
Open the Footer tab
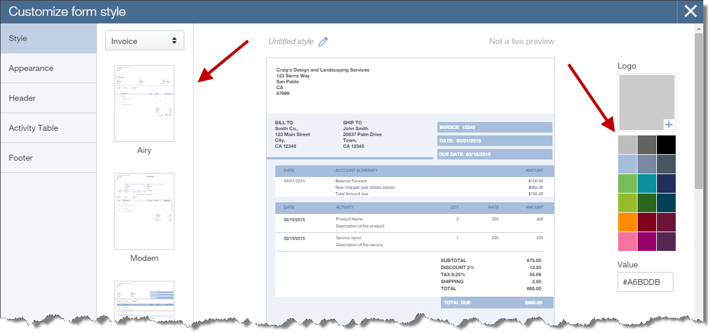tap(48, 158)
